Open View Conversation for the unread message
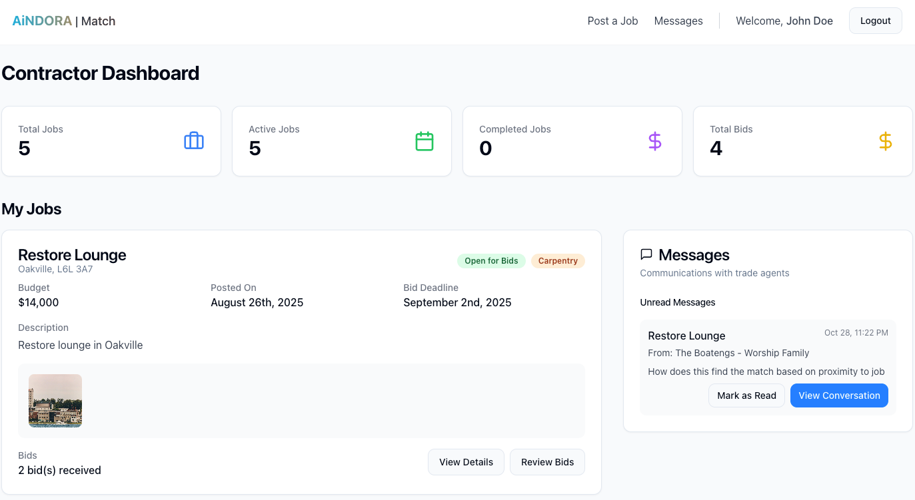The height and width of the screenshot is (500, 915). point(839,395)
